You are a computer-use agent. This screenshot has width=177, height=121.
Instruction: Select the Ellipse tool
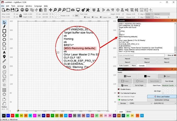(4, 35)
